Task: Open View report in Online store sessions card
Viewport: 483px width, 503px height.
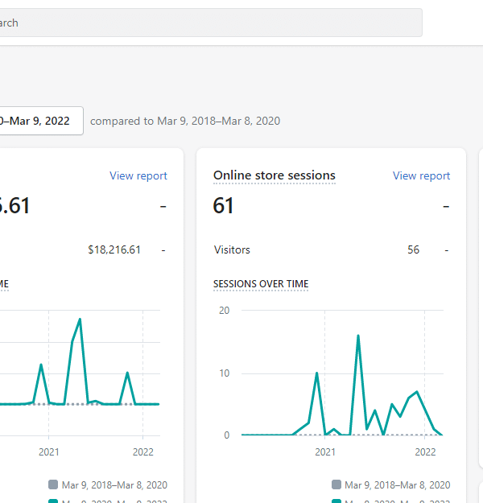Action: [421, 175]
